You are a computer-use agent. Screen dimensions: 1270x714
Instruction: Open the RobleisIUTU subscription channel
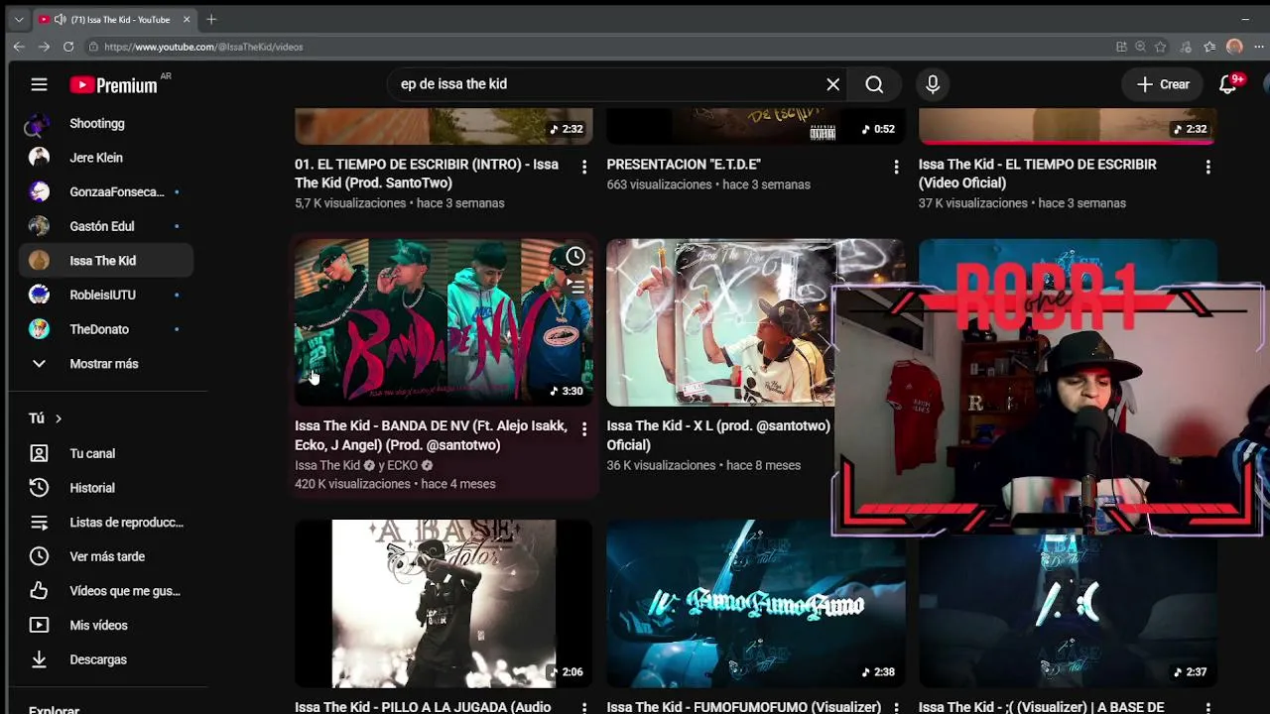[106, 295]
